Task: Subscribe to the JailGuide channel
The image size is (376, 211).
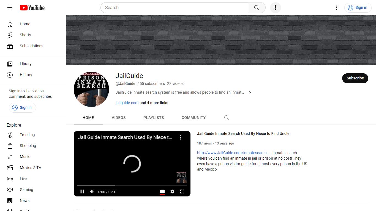Action: click(x=355, y=78)
